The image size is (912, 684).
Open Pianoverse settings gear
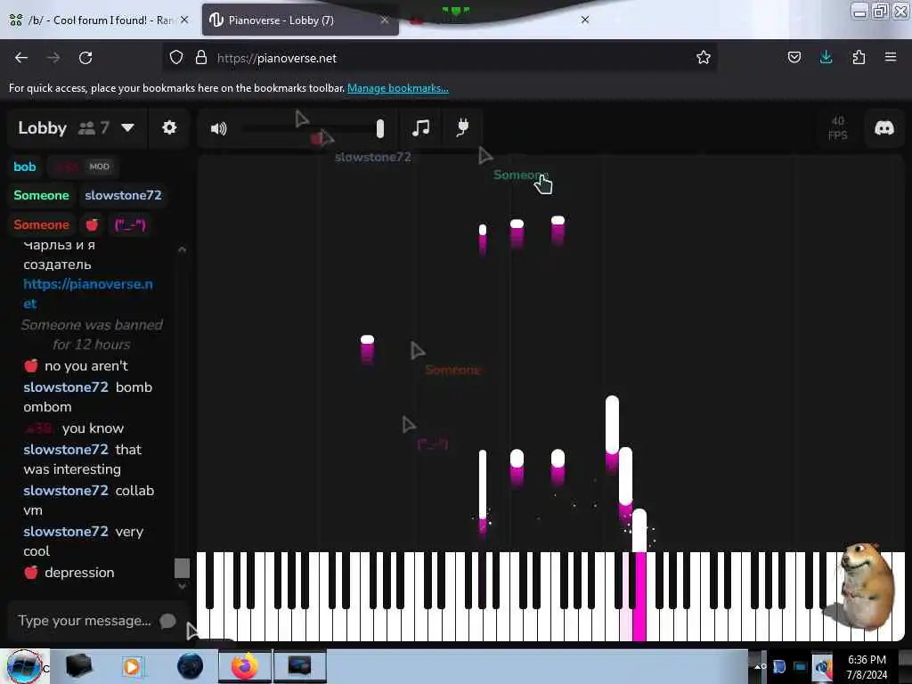coord(169,127)
